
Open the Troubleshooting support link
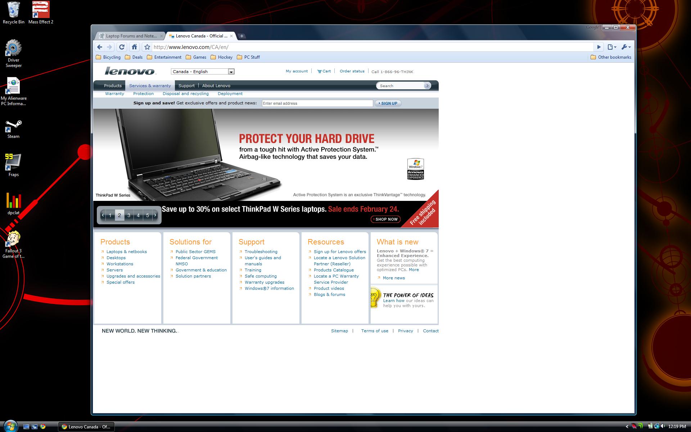pyautogui.click(x=261, y=252)
